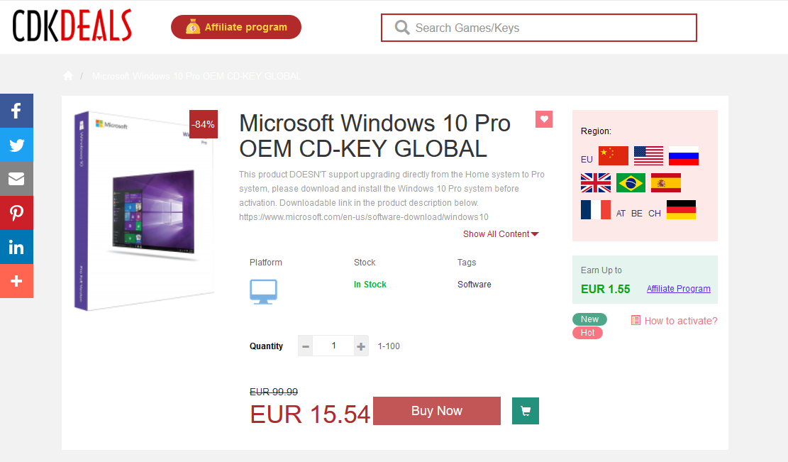Open the Affiliate program button in header
Image resolution: width=788 pixels, height=462 pixels.
(x=236, y=27)
